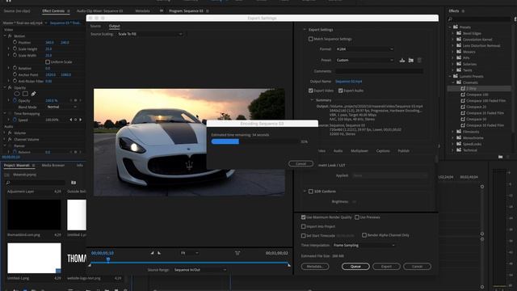Viewport: 517px width, 291px height.
Task: Create rectangle mask under Opacity
Action: (25, 94)
